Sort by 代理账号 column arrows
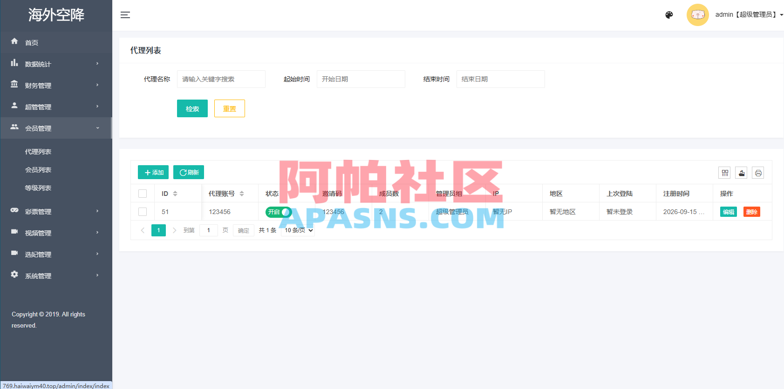Viewport: 784px width, 389px height. point(242,194)
